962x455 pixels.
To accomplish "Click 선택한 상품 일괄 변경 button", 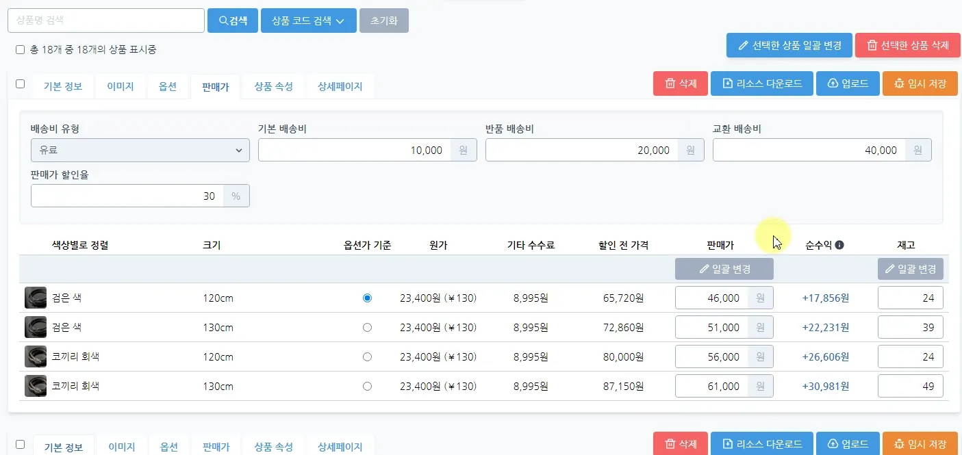I will tap(789, 46).
